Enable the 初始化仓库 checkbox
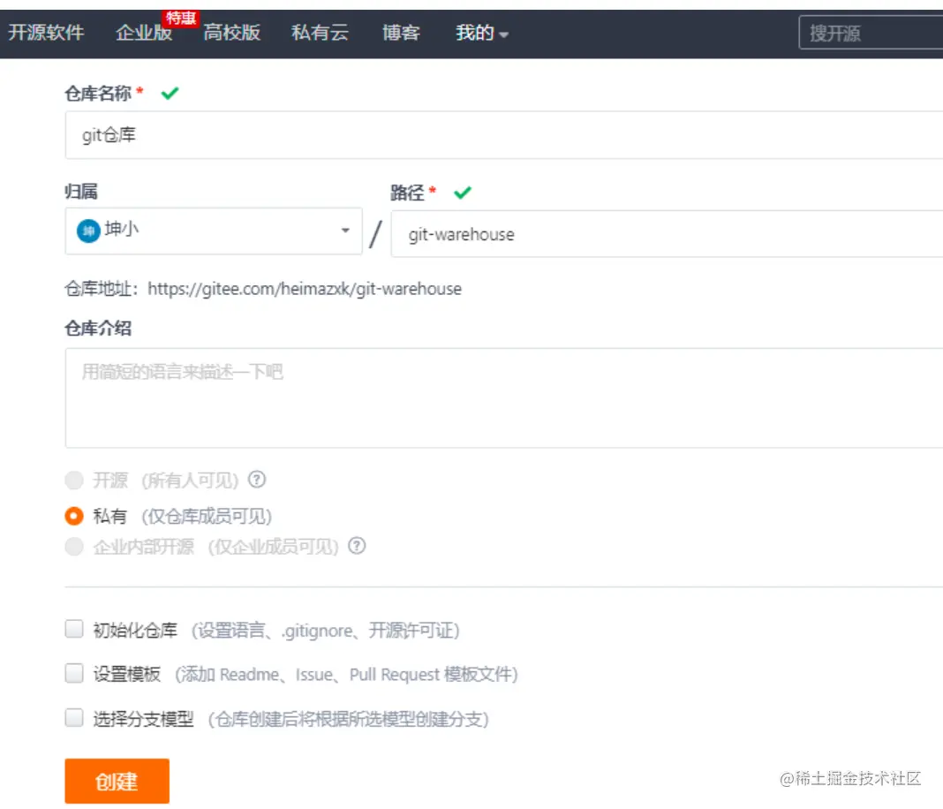The height and width of the screenshot is (809, 943). tap(74, 629)
